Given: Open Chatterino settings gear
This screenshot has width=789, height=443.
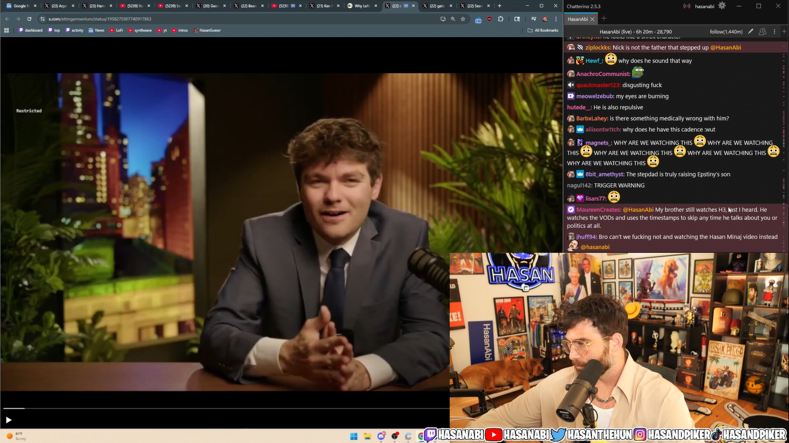Looking at the screenshot, I should pyautogui.click(x=721, y=6).
